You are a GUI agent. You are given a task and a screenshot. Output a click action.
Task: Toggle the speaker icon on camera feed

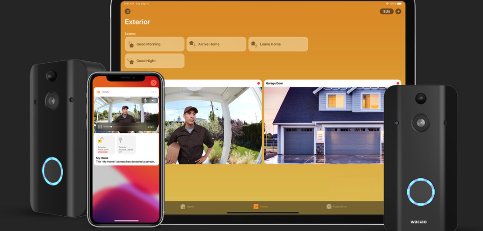[154, 101]
